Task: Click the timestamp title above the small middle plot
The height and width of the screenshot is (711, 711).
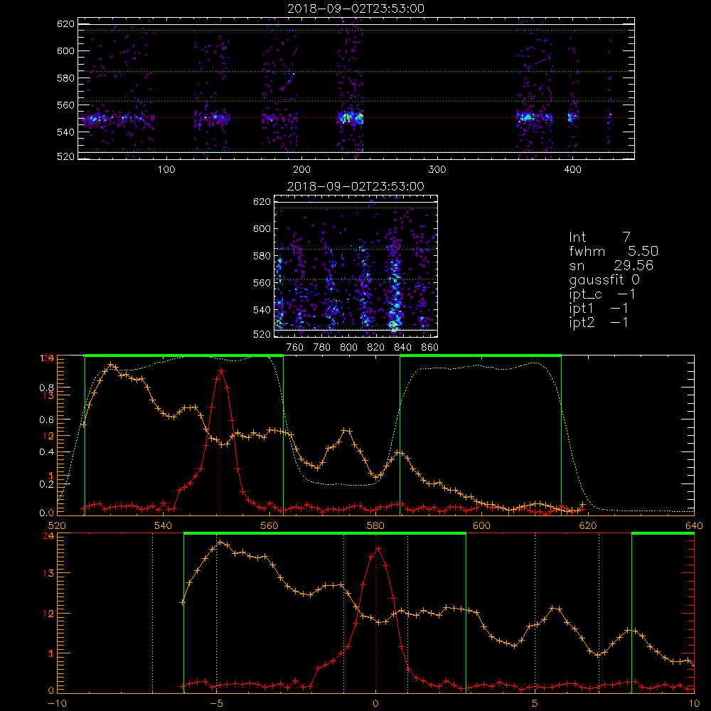Action: pyautogui.click(x=355, y=186)
